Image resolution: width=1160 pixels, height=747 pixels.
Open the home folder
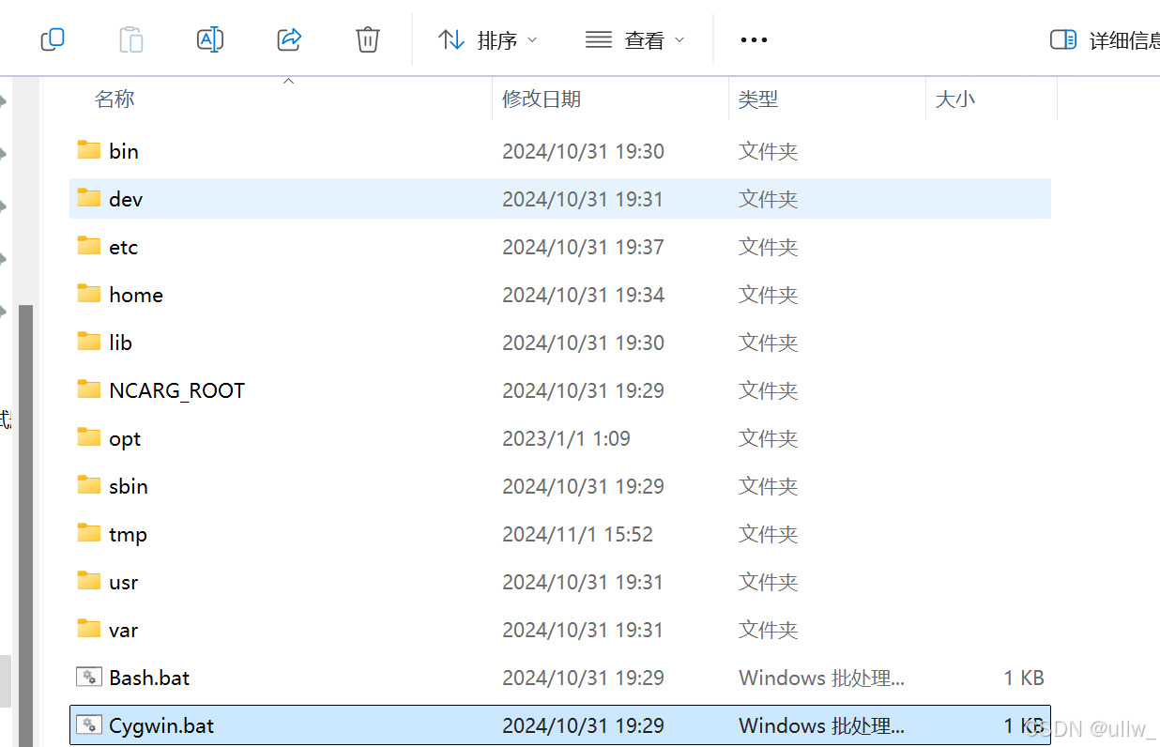pos(136,294)
